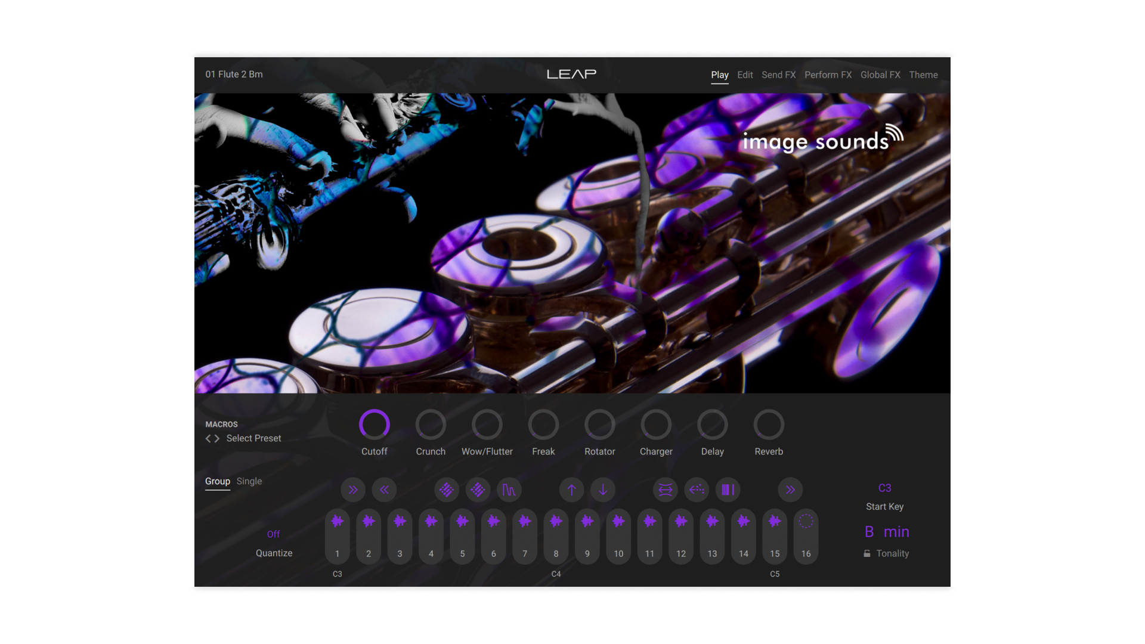Click the Select Preset label
The image size is (1145, 644).
pyautogui.click(x=253, y=438)
